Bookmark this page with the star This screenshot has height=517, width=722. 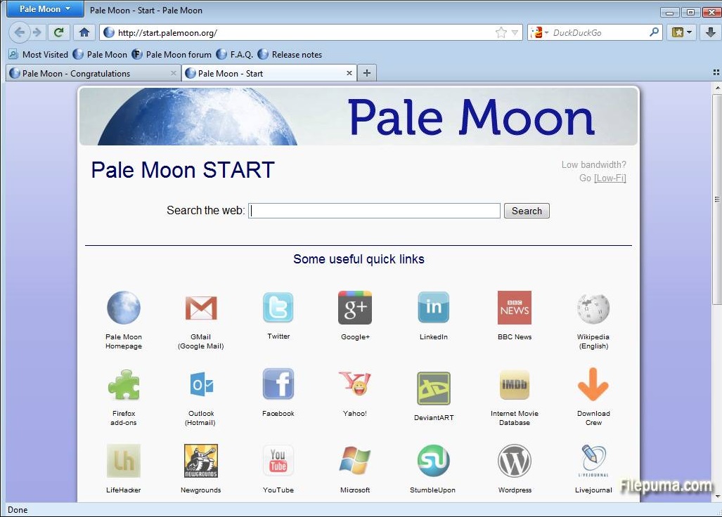(501, 32)
